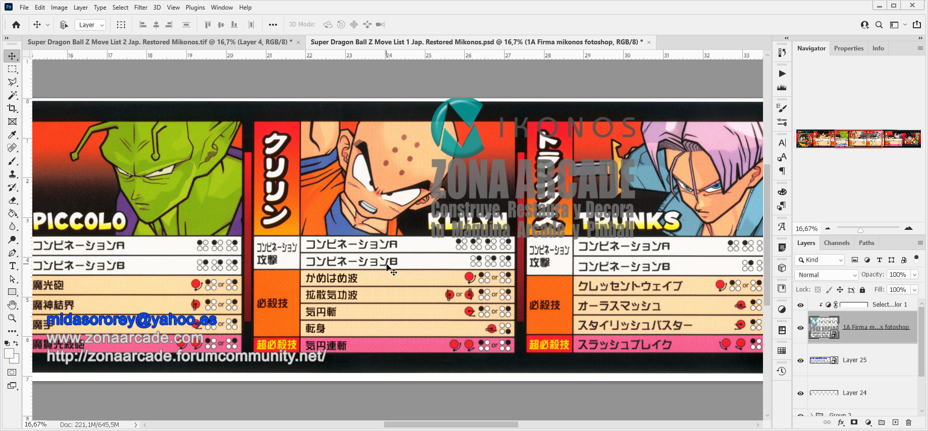This screenshot has width=928, height=431.
Task: Toggle Layer 24 eye icon
Action: coord(800,393)
